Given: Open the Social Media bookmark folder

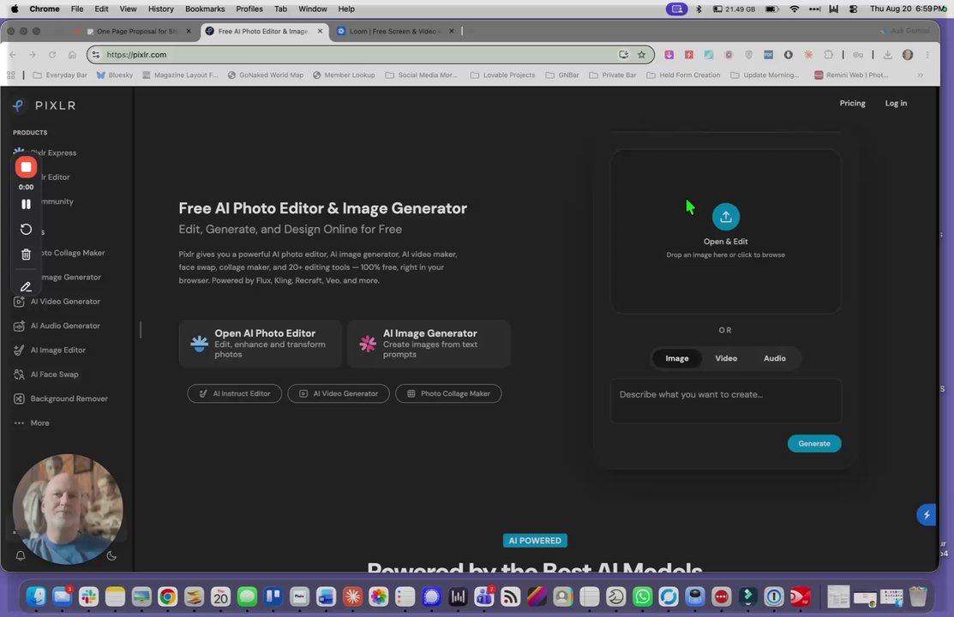Looking at the screenshot, I should pyautogui.click(x=421, y=75).
